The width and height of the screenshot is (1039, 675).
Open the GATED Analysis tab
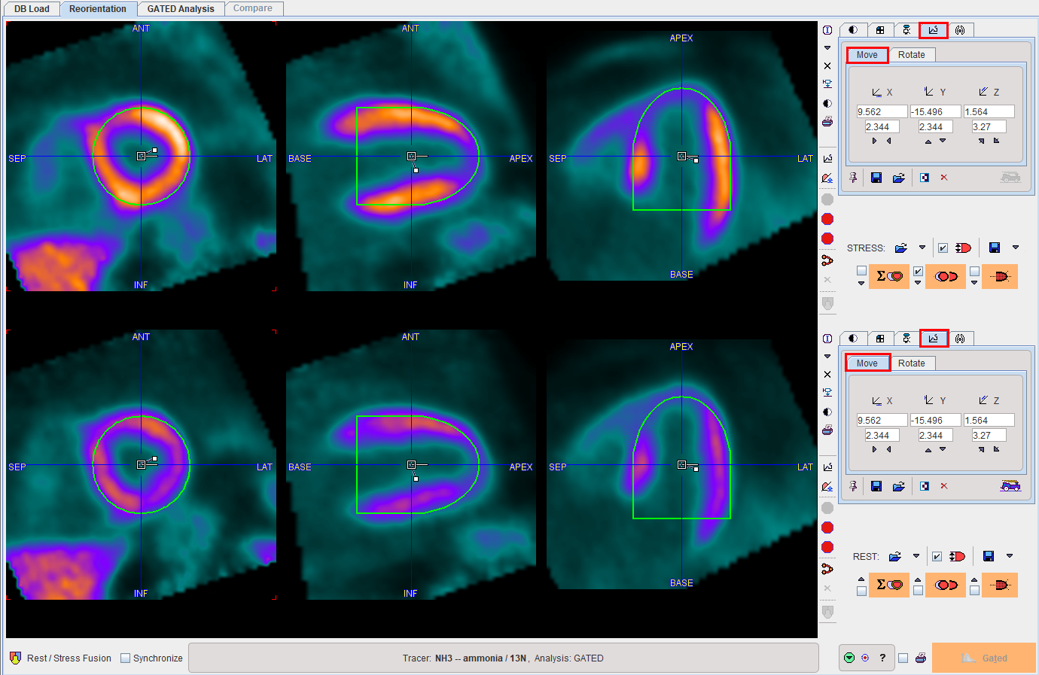[181, 9]
